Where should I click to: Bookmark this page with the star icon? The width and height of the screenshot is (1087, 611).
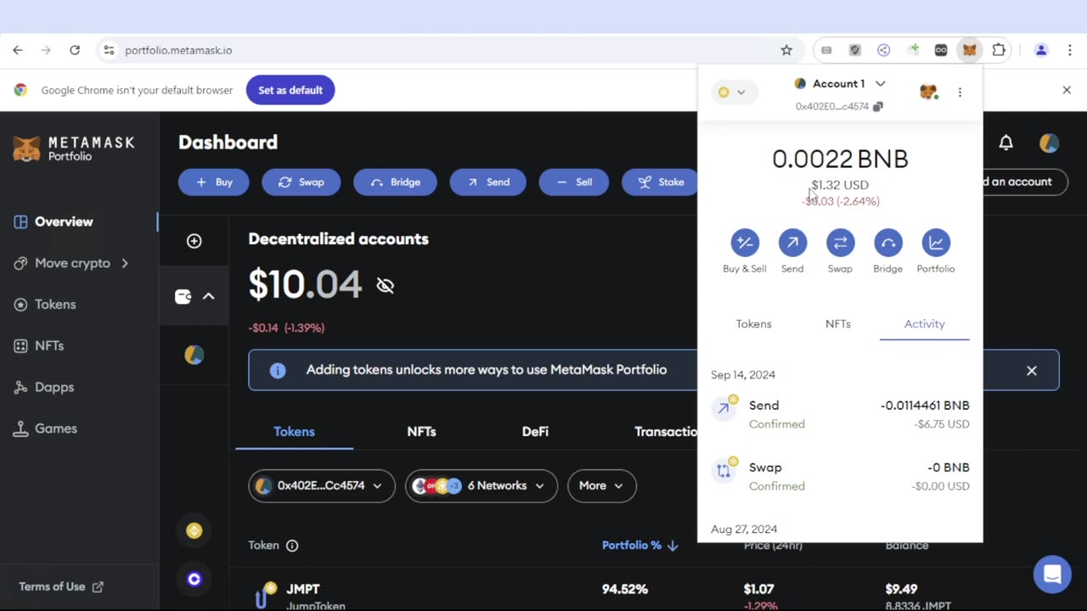(786, 50)
